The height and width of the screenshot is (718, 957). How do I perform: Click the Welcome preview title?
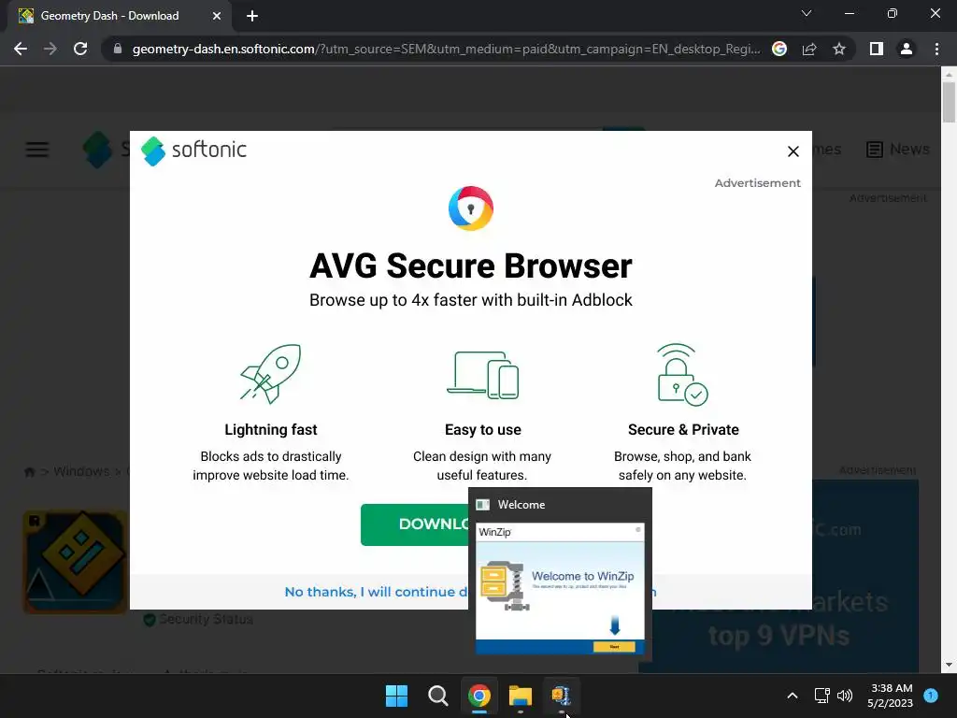coord(521,505)
